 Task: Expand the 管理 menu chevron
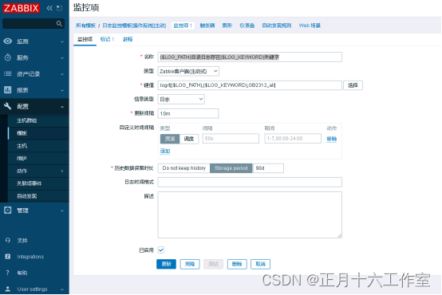pos(62,210)
